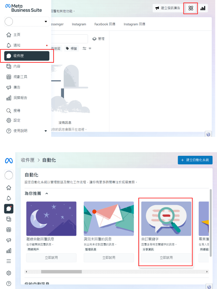
Task: Click the vertical scrollbar in automation panel
Action: pyautogui.click(x=211, y=223)
